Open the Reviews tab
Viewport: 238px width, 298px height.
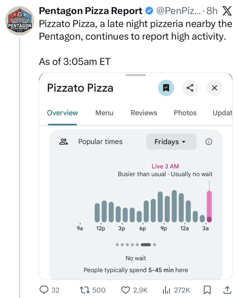144,113
